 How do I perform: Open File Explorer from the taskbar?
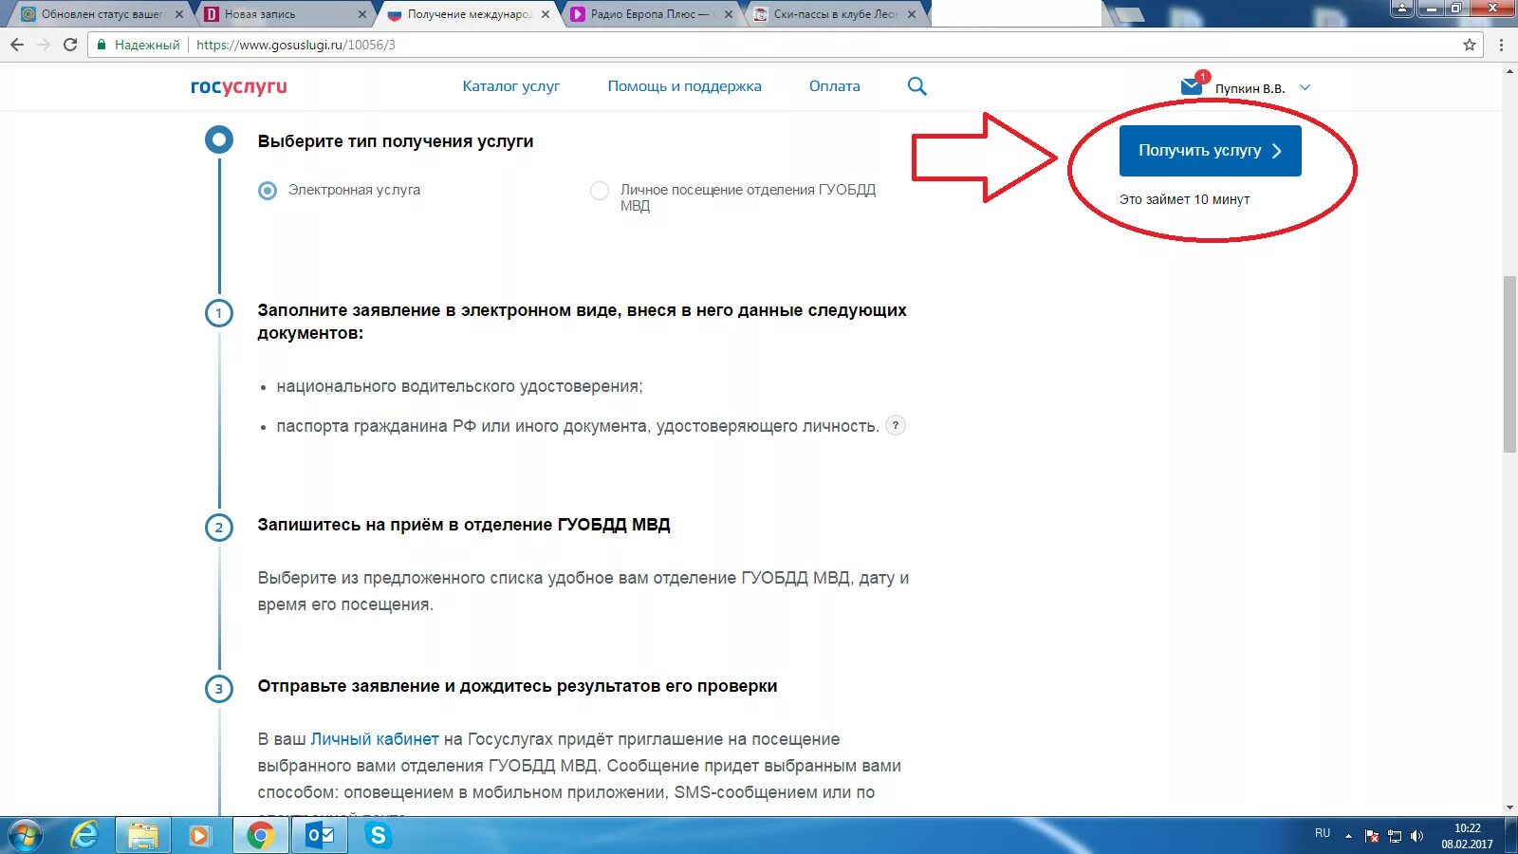tap(143, 836)
